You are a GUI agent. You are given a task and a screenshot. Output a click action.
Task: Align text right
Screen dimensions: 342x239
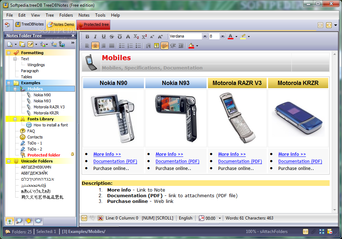(x=103, y=46)
